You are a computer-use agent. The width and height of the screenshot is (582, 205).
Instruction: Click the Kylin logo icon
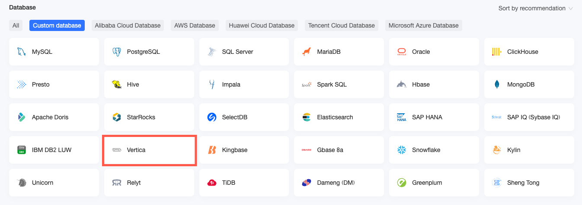coord(497,150)
